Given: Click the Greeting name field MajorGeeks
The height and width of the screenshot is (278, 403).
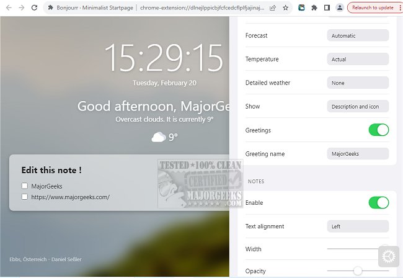Looking at the screenshot, I should [358, 154].
